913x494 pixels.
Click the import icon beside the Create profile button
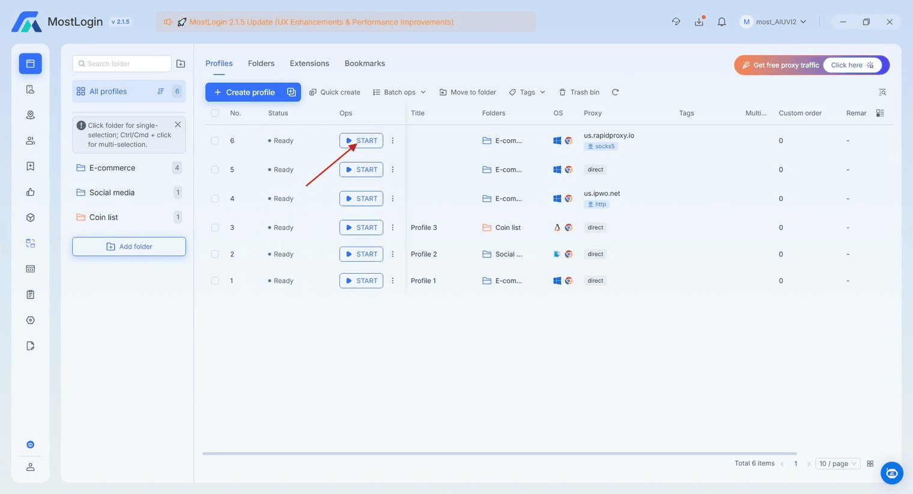[291, 92]
